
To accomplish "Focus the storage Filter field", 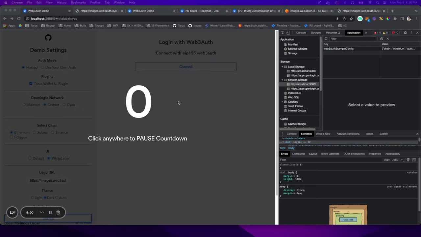I will (x=353, y=39).
